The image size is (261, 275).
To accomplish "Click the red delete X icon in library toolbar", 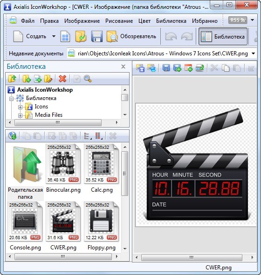I will (x=62, y=79).
